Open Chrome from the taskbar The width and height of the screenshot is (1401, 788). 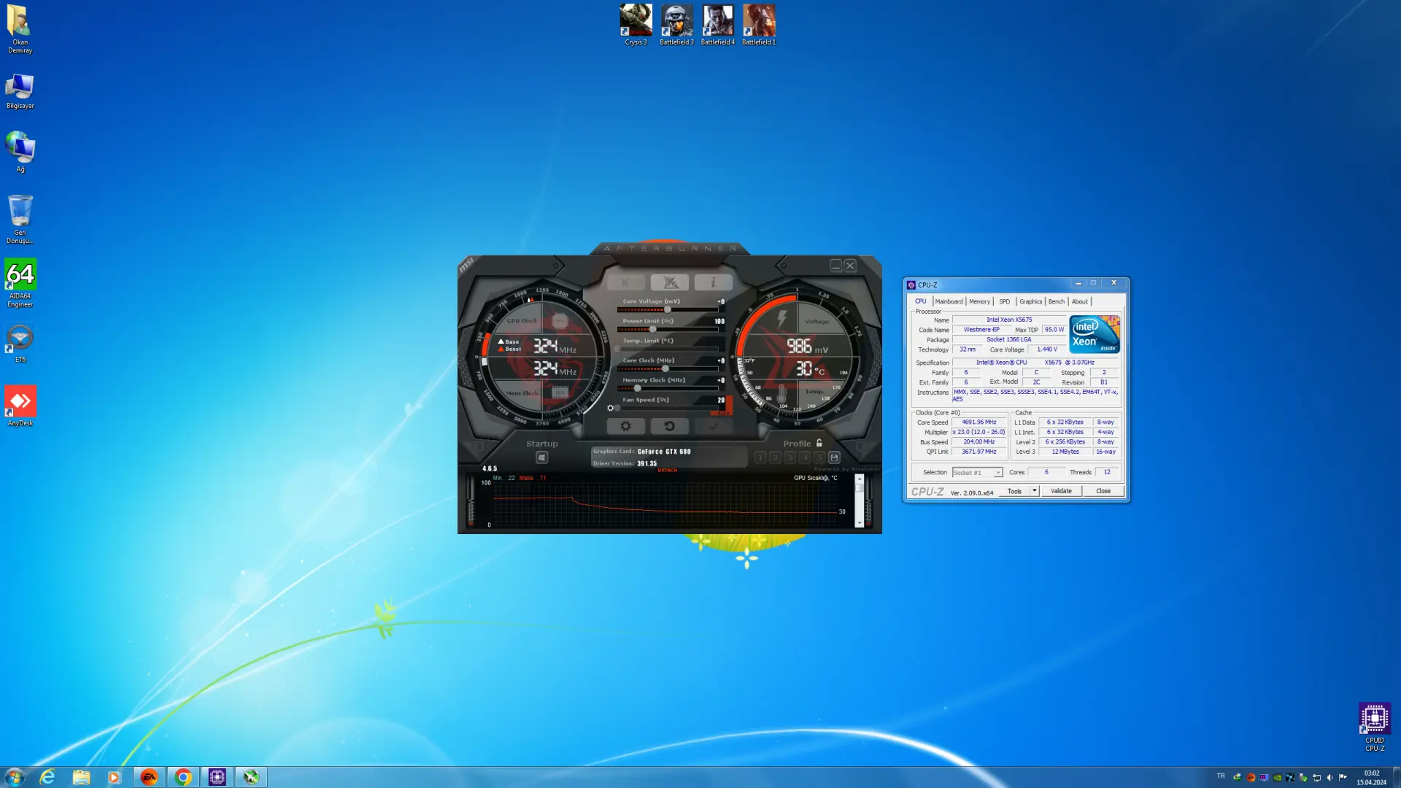(182, 777)
